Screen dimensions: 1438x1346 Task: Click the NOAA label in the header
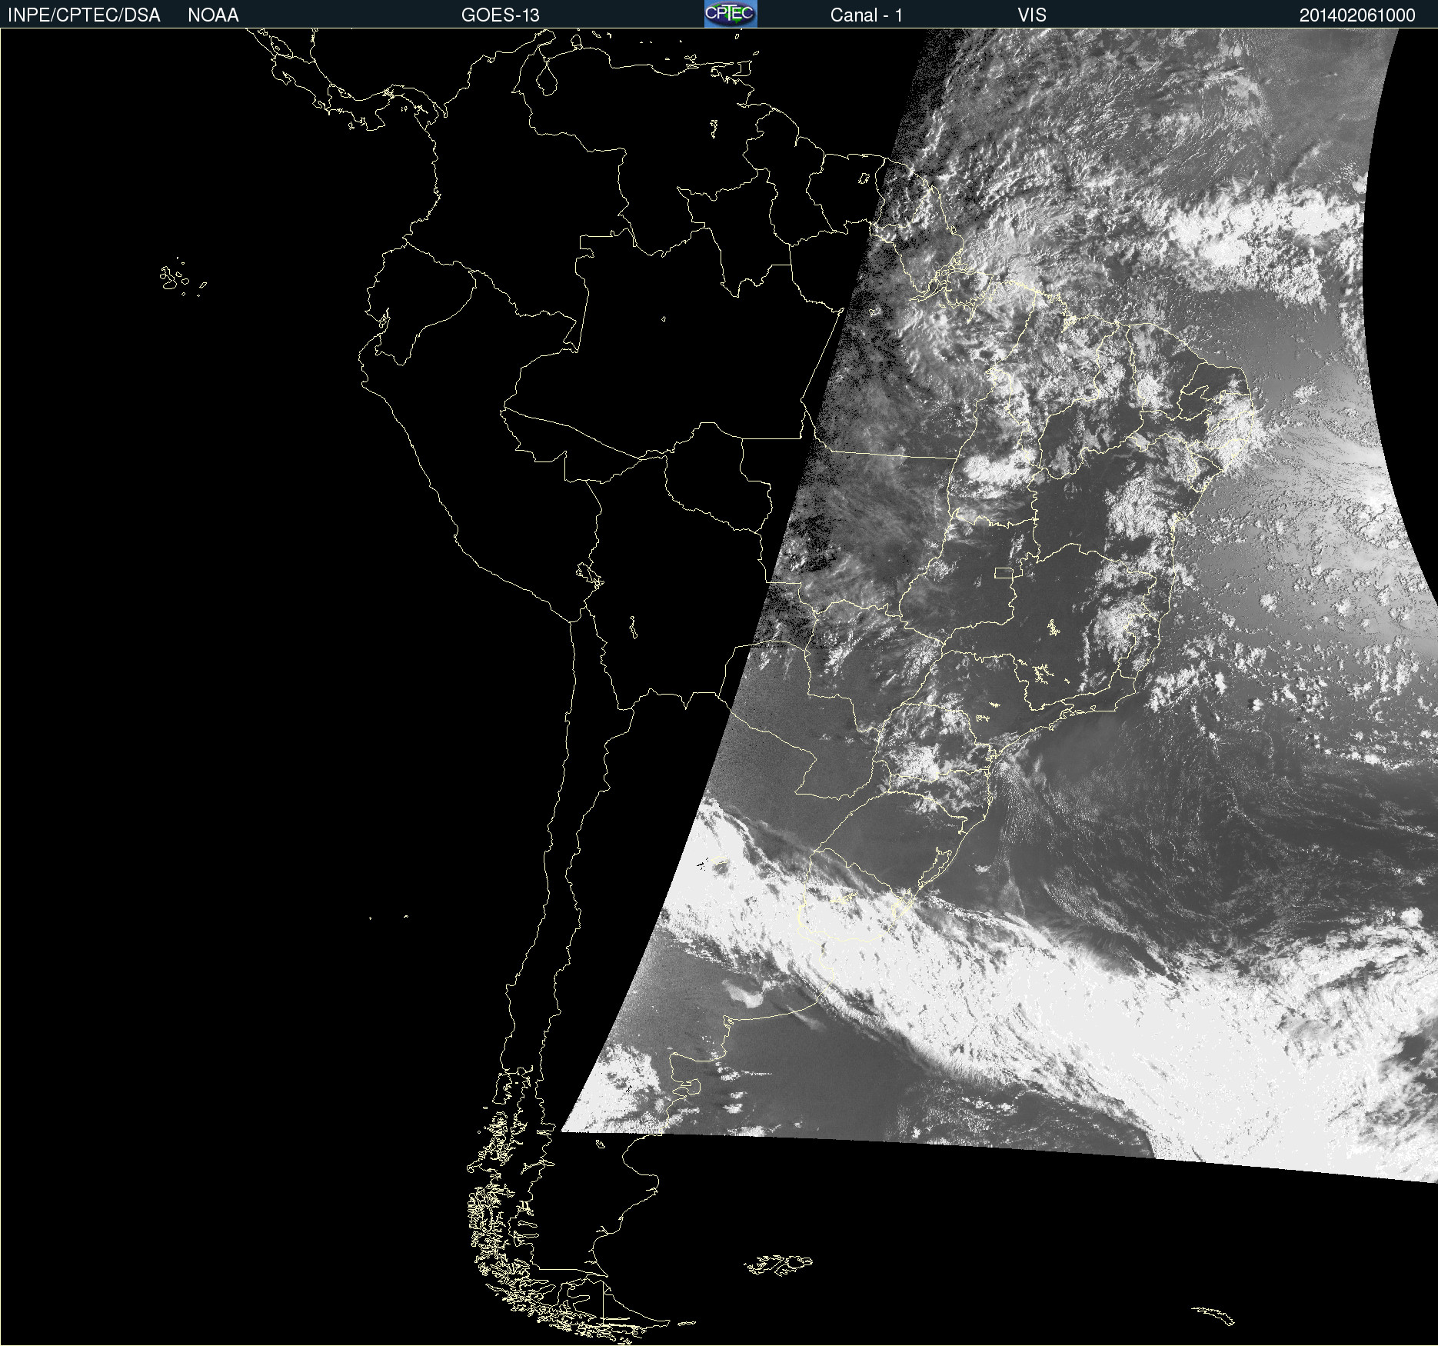pos(213,15)
